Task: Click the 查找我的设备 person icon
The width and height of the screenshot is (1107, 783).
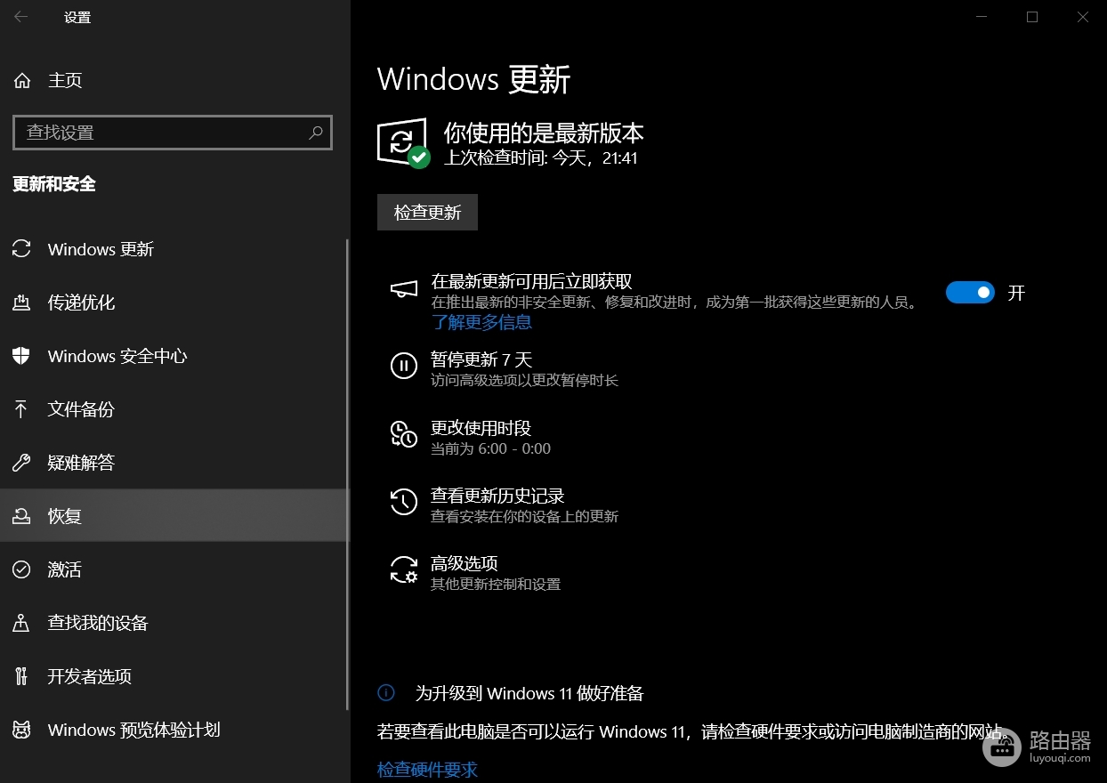Action: (x=21, y=623)
